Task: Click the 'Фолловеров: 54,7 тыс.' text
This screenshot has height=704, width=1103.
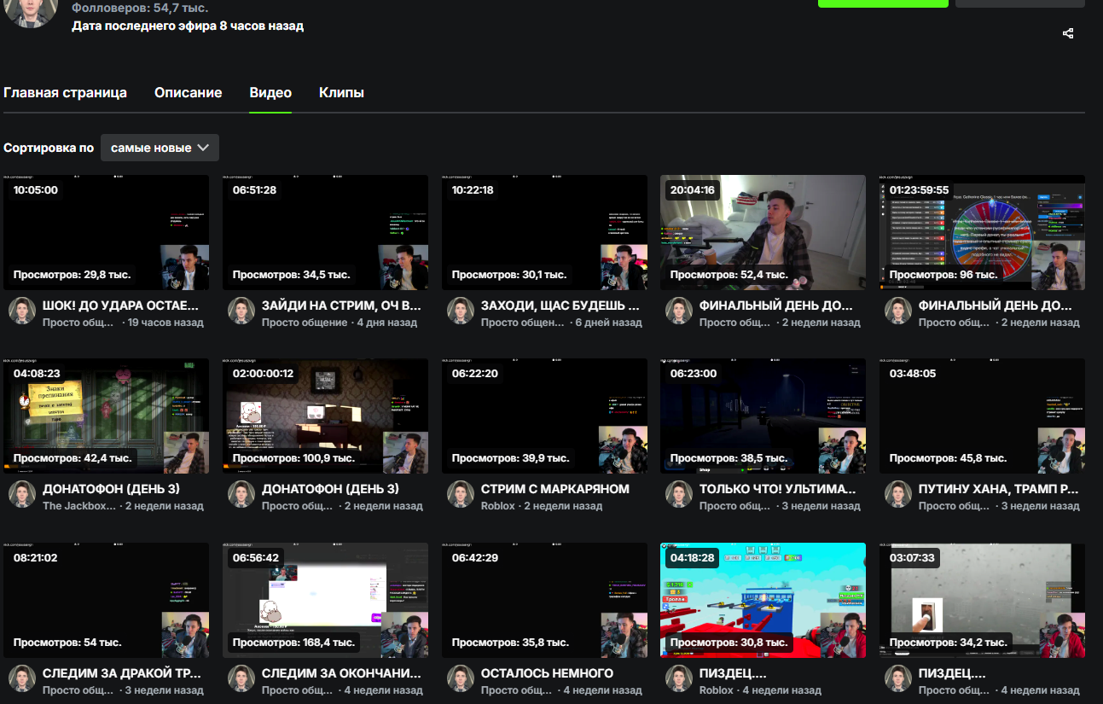Action: 140,8
